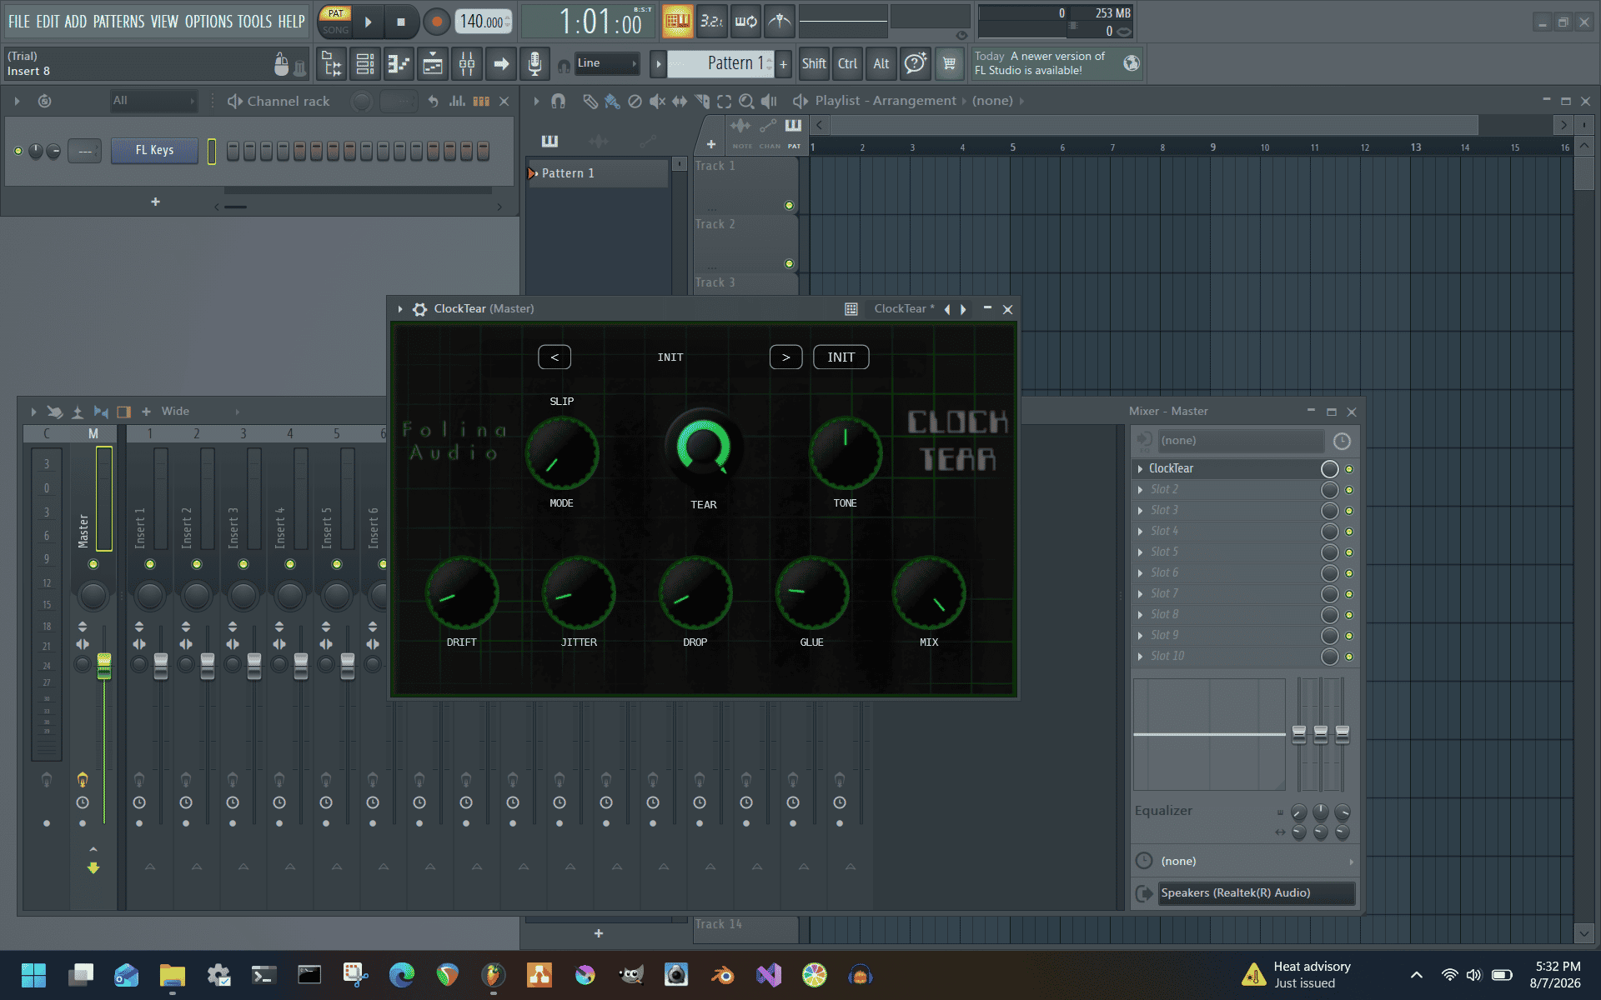The image size is (1601, 1000).
Task: Toggle Master track mute light in mixer
Action: pyautogui.click(x=93, y=564)
